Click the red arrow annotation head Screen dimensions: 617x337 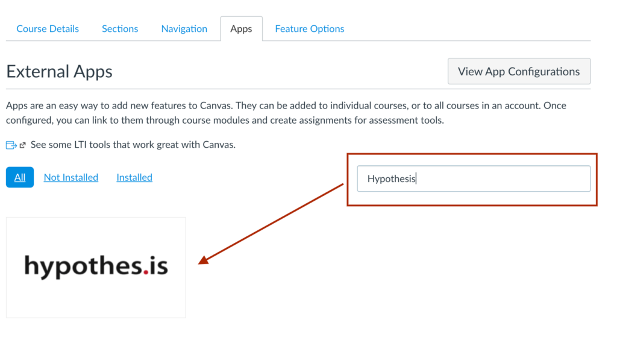204,260
